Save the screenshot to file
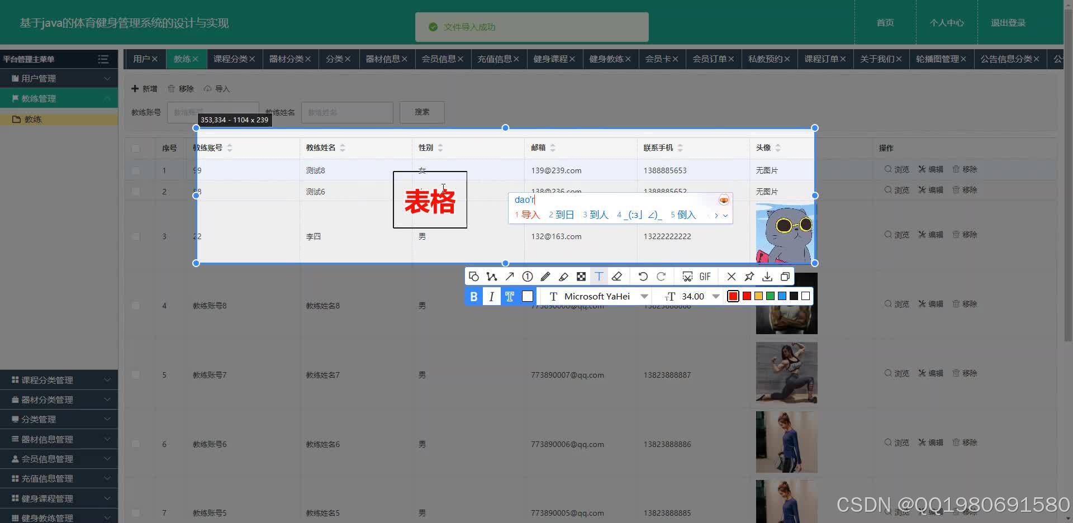Screen dimensions: 1073x523 [767, 276]
